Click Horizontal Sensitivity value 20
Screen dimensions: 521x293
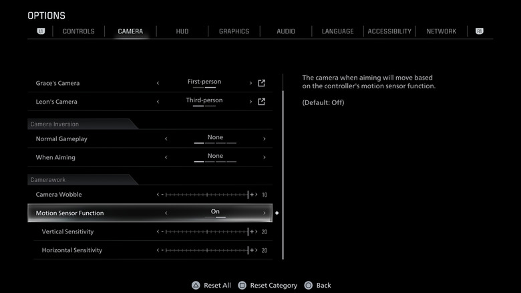(265, 251)
